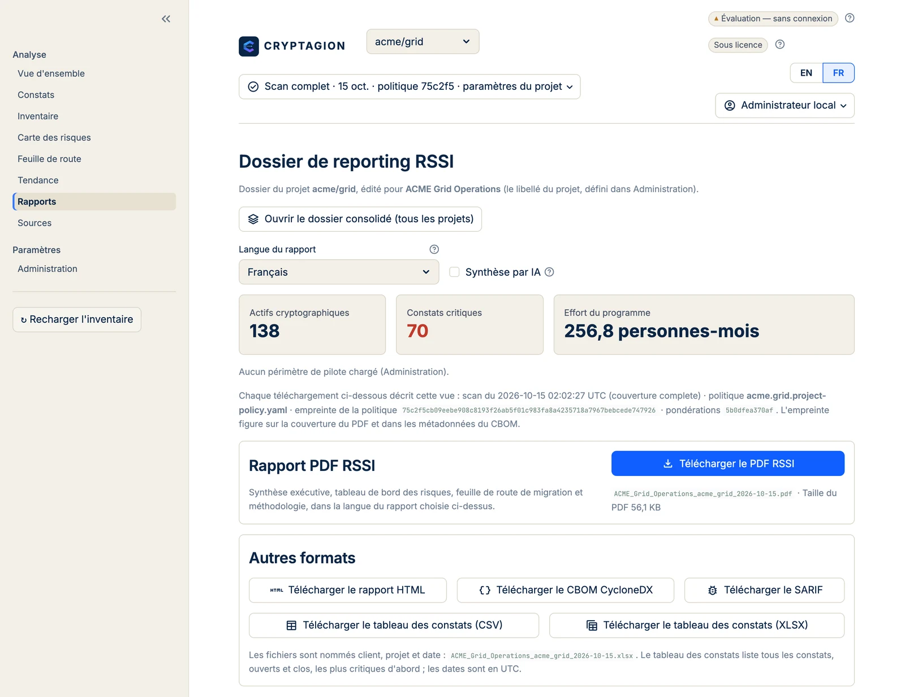Download the HTML report
The width and height of the screenshot is (905, 697).
[348, 590]
